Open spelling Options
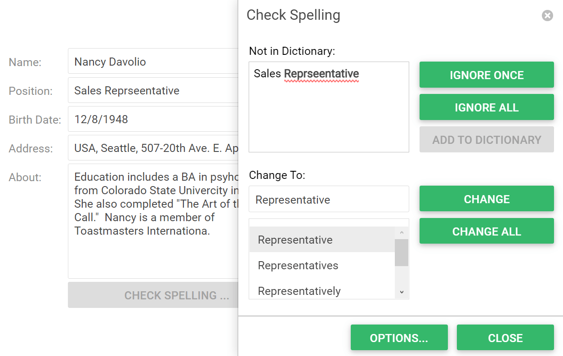Viewport: 563px width, 356px height. click(399, 338)
